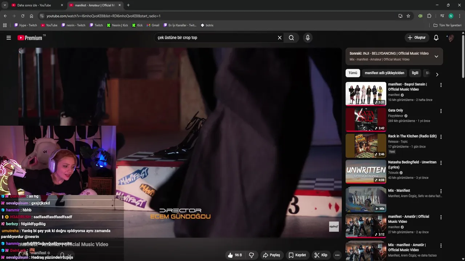Open 'Nesrin | Kick' bookmark

(117, 25)
